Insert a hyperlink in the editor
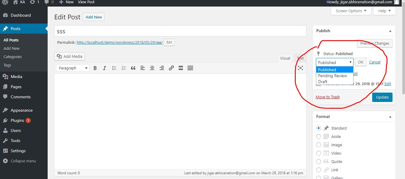 [x=171, y=68]
